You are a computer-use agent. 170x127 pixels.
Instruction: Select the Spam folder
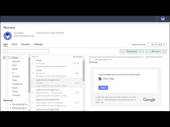pos(15,88)
